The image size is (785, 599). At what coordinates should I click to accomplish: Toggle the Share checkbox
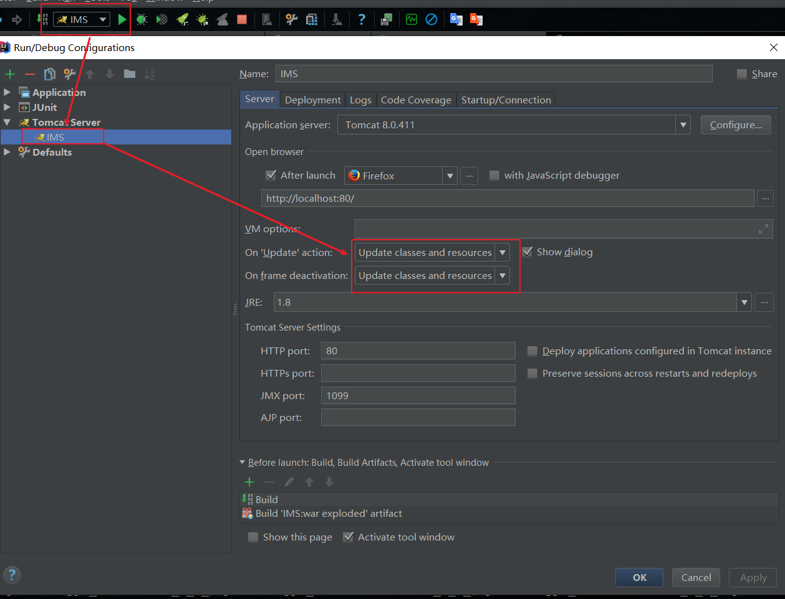pyautogui.click(x=742, y=74)
